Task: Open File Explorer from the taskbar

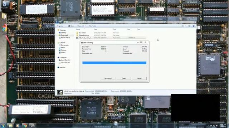Action: (x=10, y=126)
